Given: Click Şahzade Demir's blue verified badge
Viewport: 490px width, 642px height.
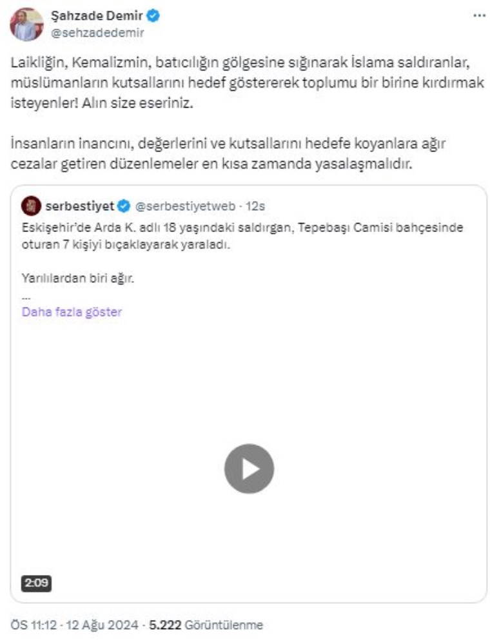Looking at the screenshot, I should click(153, 16).
